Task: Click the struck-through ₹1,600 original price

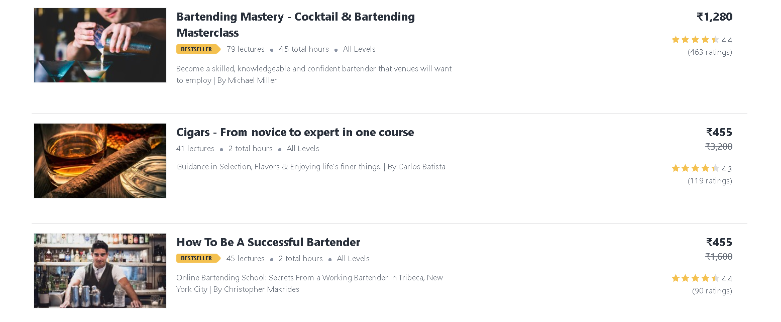Action: pyautogui.click(x=719, y=257)
